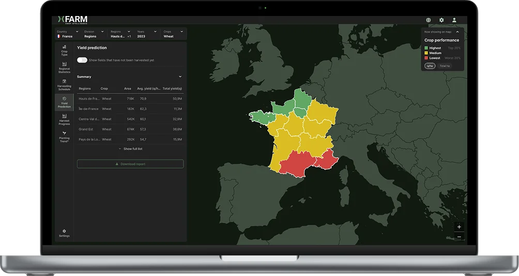Image resolution: width=519 pixels, height=276 pixels.
Task: Select the Île-de-France table row
Action: tap(130, 109)
